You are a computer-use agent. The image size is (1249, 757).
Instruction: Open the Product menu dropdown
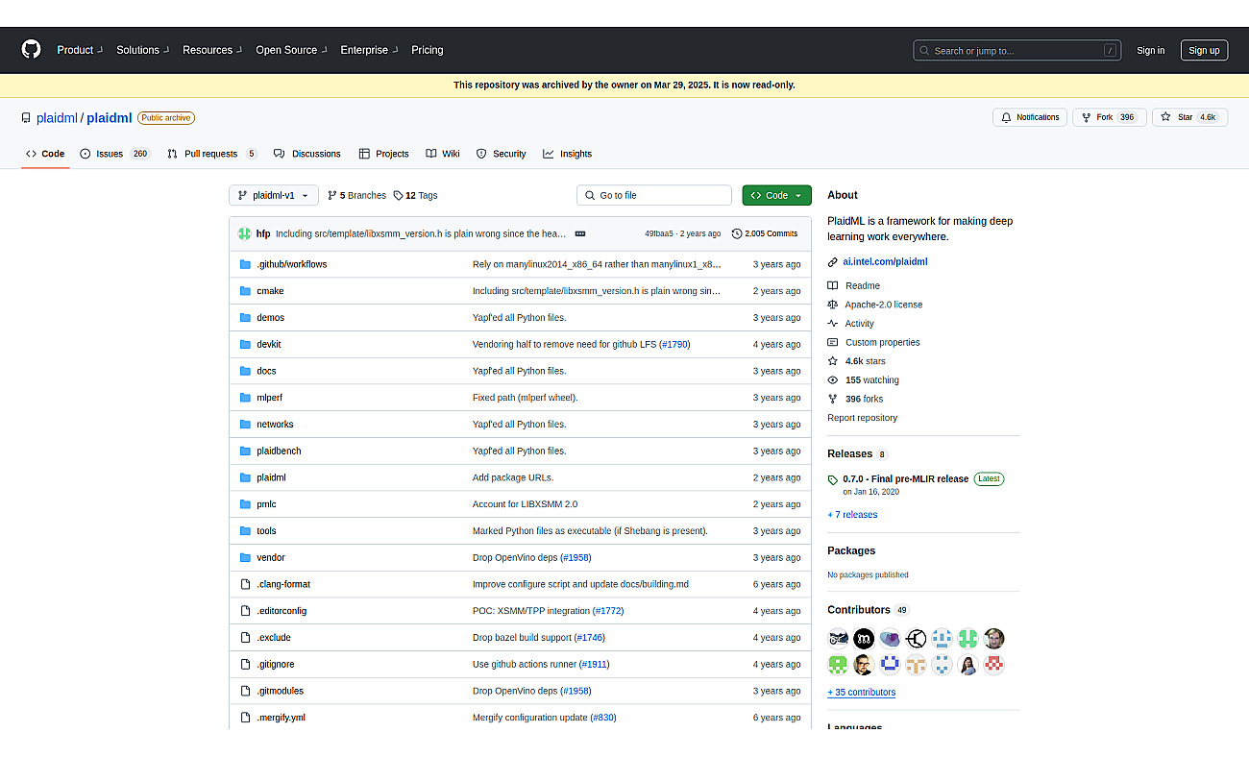coord(79,50)
